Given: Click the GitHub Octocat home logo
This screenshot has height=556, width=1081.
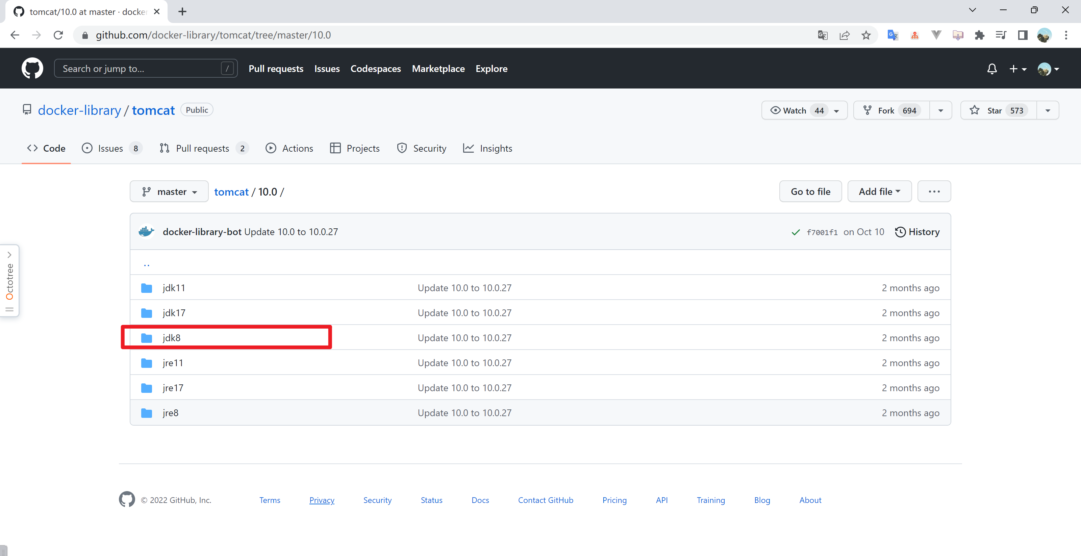Looking at the screenshot, I should [x=32, y=68].
